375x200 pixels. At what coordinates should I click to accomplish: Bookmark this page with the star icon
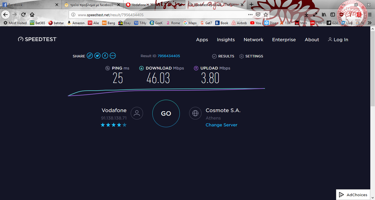click(x=266, y=14)
